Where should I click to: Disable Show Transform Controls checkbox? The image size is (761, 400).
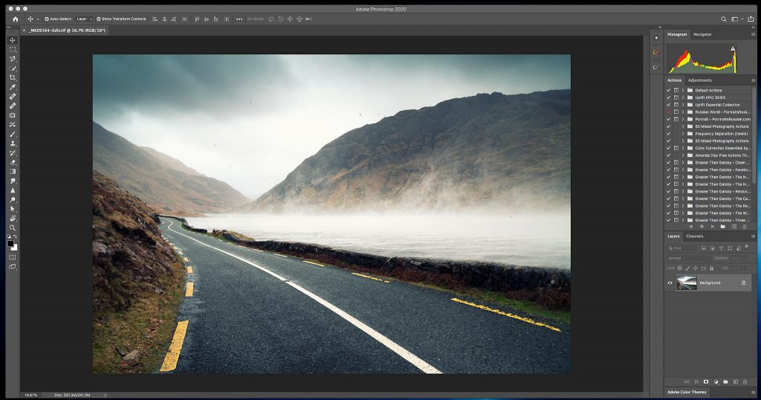click(x=98, y=19)
